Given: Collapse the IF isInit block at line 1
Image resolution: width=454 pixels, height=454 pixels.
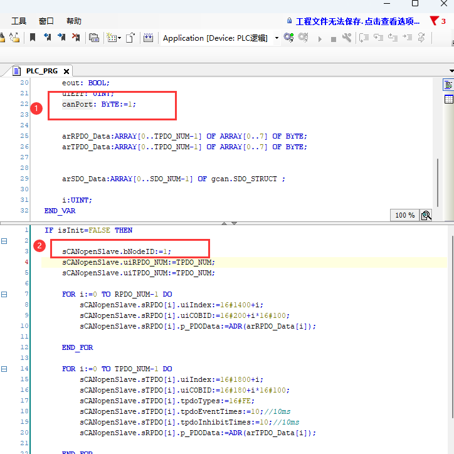Looking at the screenshot, I should click(4, 241).
